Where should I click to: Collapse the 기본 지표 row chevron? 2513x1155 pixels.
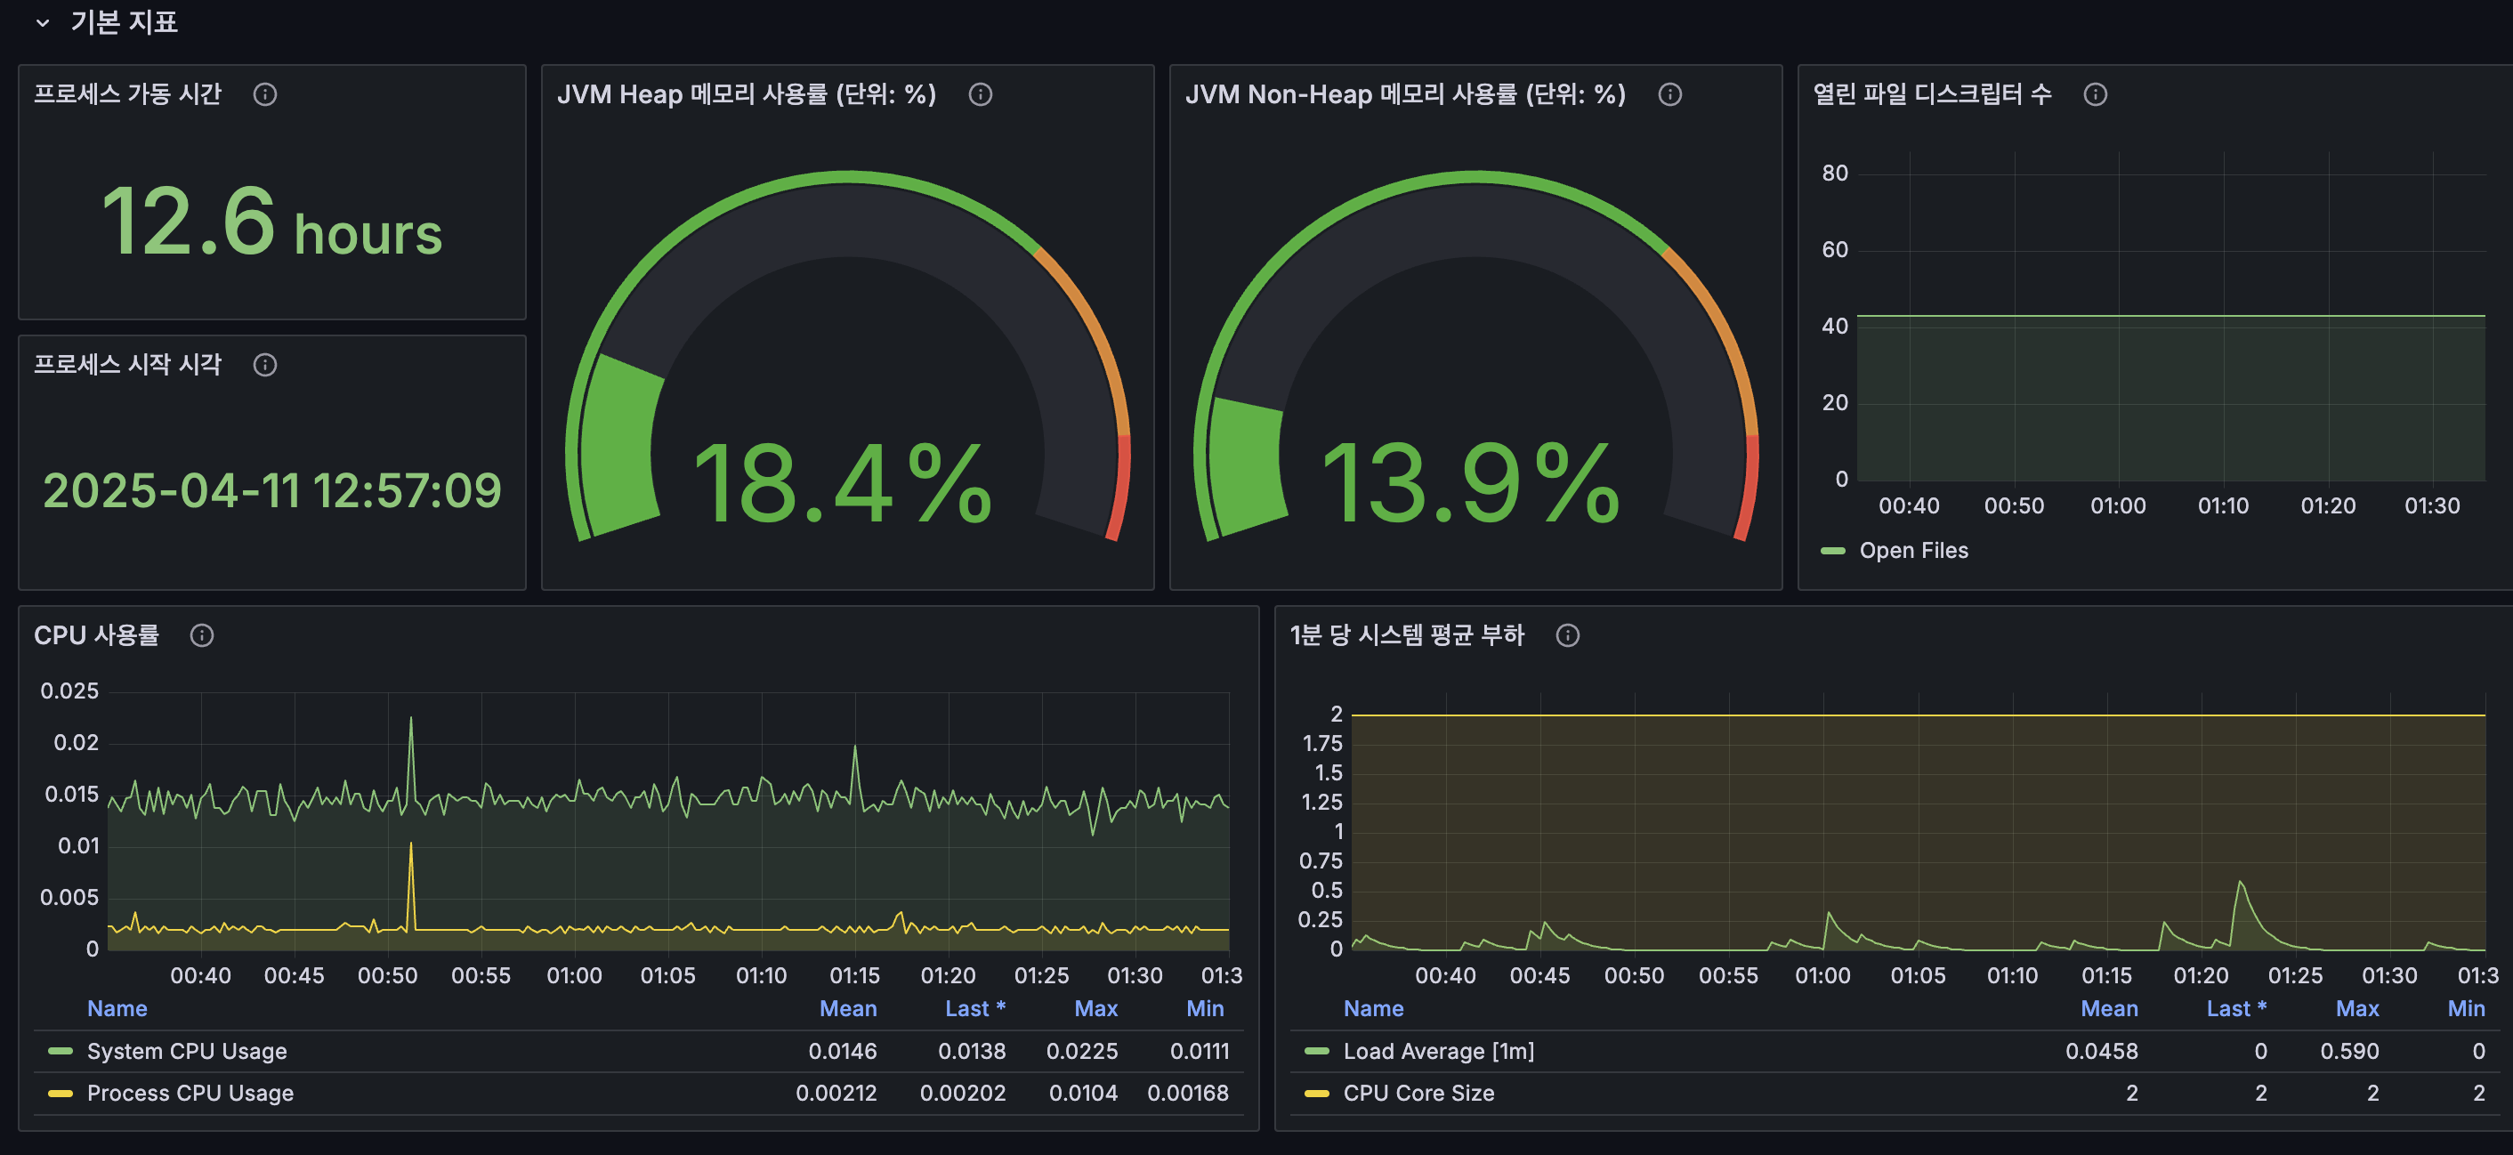click(x=42, y=22)
